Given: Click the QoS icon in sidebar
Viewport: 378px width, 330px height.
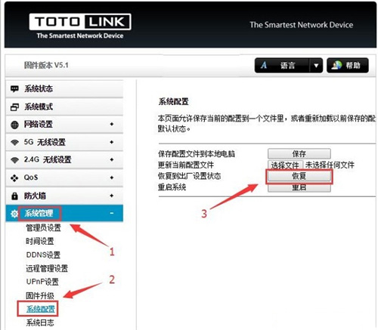Looking at the screenshot, I should tap(14, 178).
